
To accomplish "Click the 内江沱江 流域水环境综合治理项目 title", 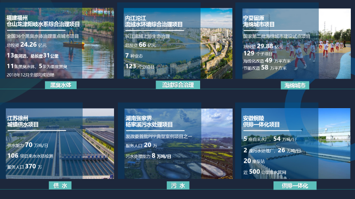I will click(154, 21).
